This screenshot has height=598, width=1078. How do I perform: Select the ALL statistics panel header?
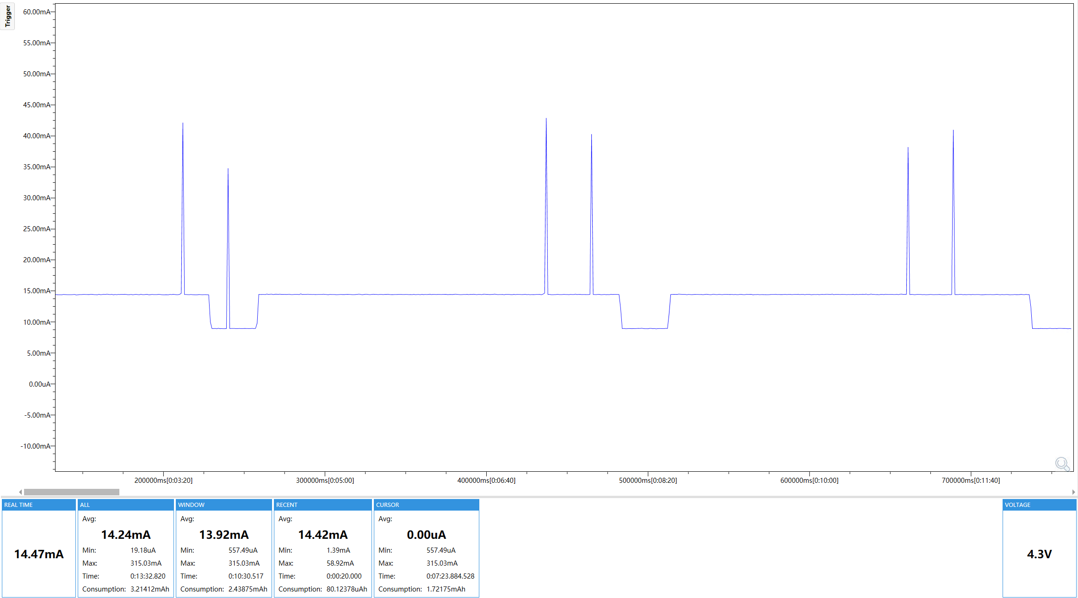[85, 505]
